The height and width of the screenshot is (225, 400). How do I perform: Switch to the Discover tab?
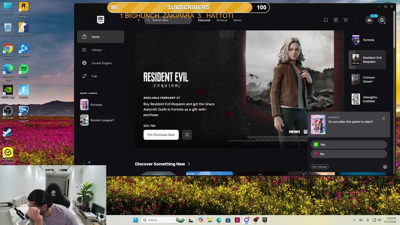tap(204, 20)
